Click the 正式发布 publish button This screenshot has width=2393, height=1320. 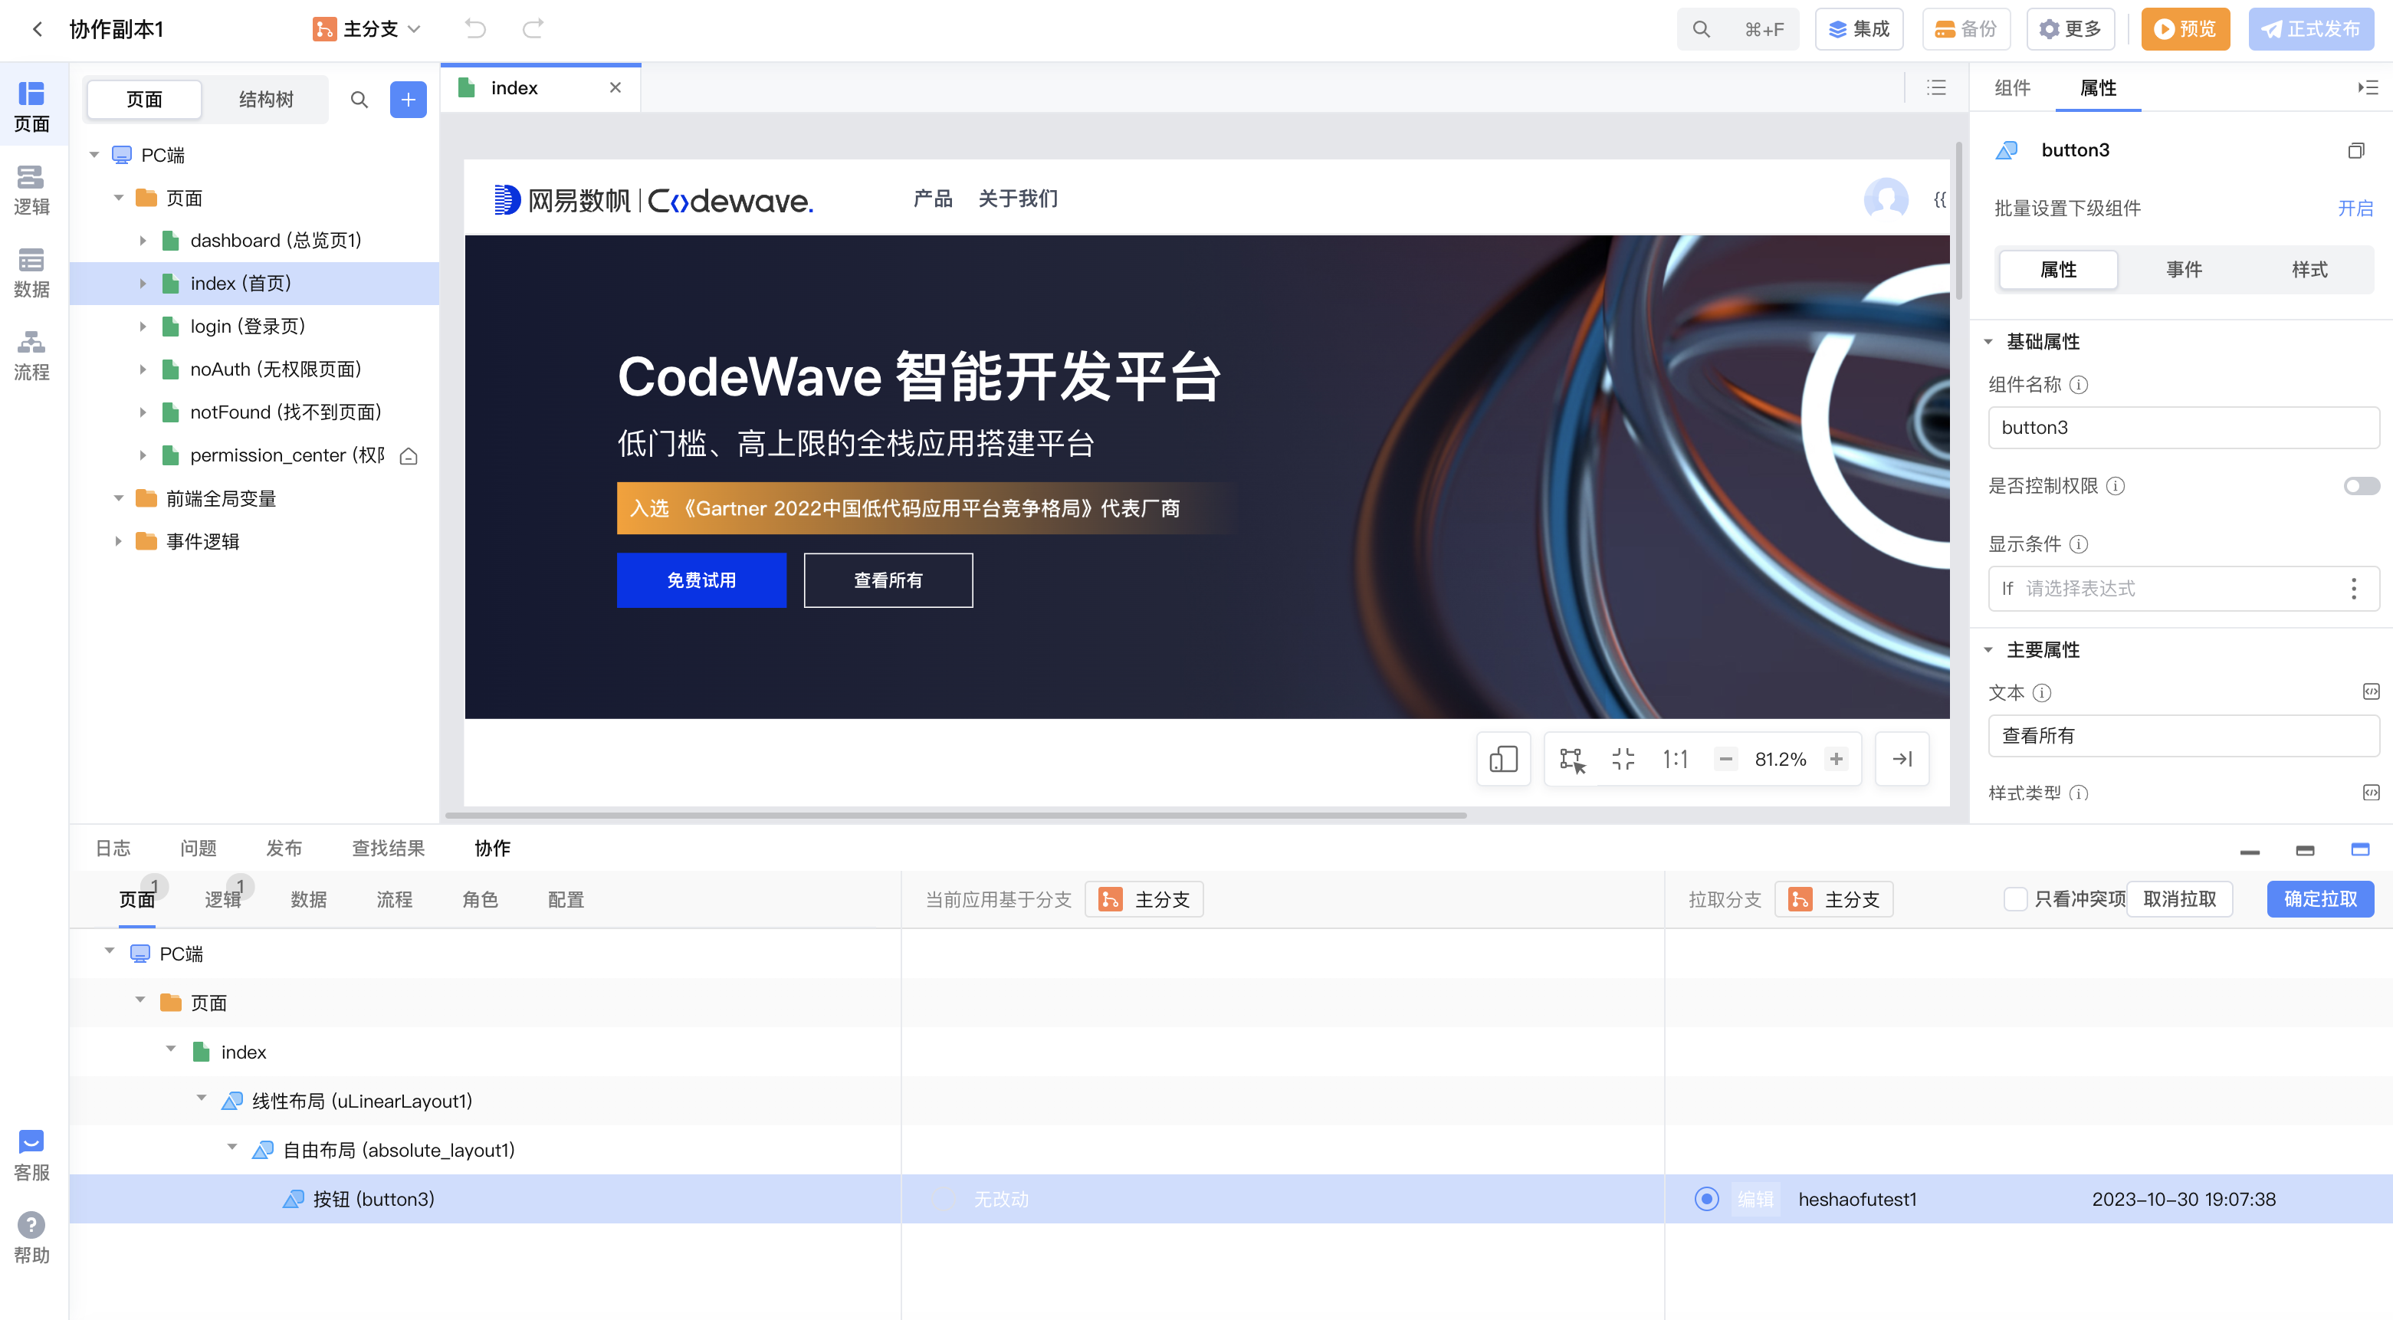pos(2313,29)
